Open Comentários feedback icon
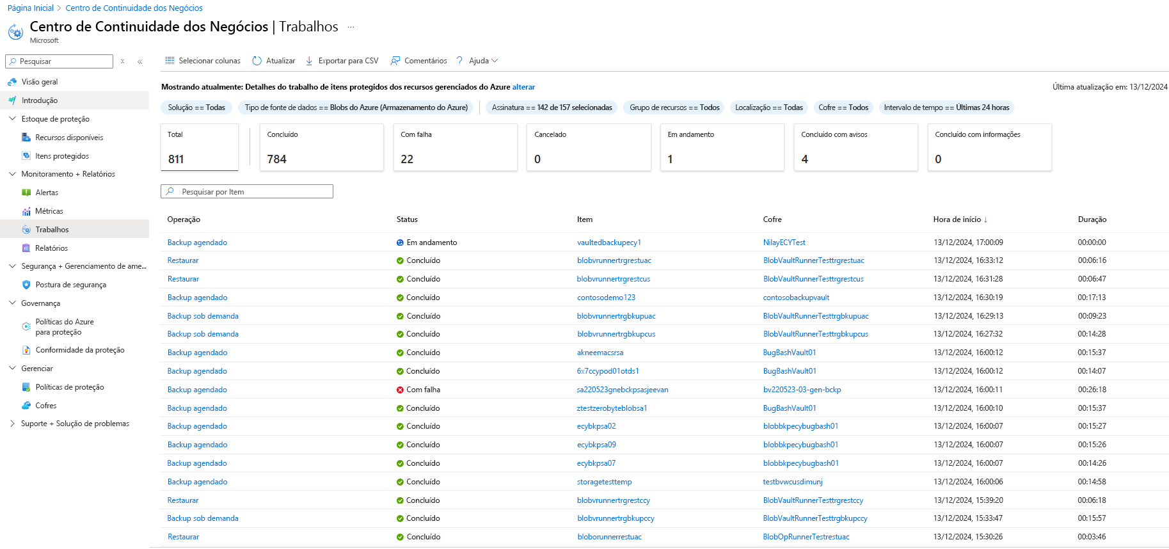This screenshot has height=549, width=1169. tap(395, 61)
